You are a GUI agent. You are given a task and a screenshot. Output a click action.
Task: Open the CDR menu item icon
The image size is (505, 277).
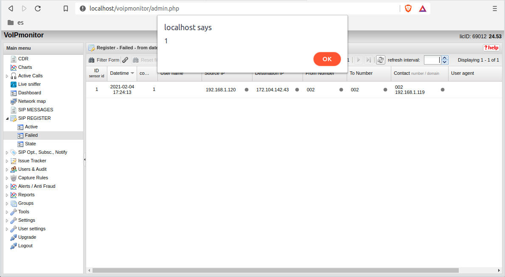click(x=13, y=59)
